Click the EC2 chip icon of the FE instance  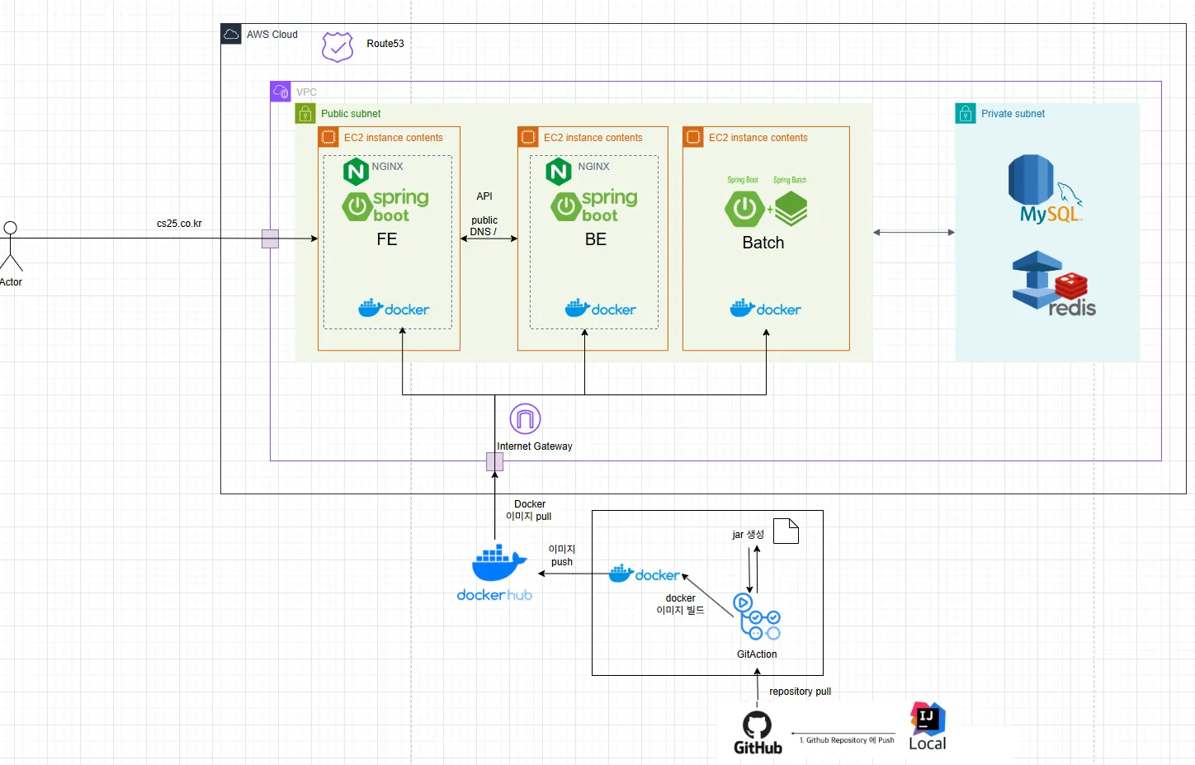pos(328,137)
